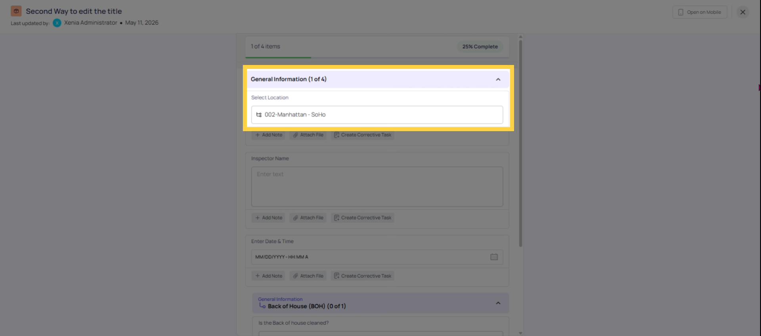The height and width of the screenshot is (336, 761).
Task: Click the 25% Complete badge
Action: pyautogui.click(x=480, y=47)
